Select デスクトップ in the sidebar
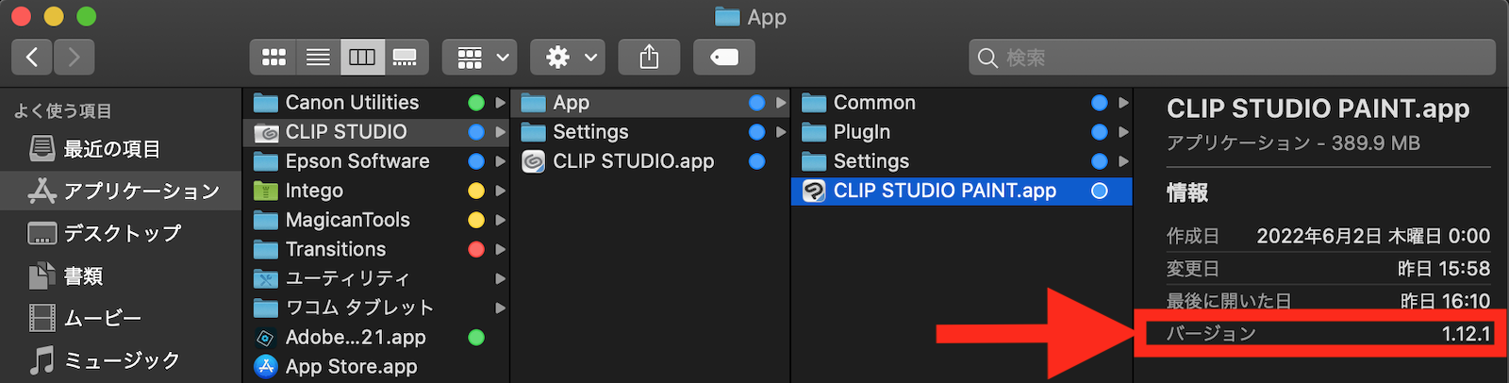This screenshot has width=1509, height=383. [122, 233]
